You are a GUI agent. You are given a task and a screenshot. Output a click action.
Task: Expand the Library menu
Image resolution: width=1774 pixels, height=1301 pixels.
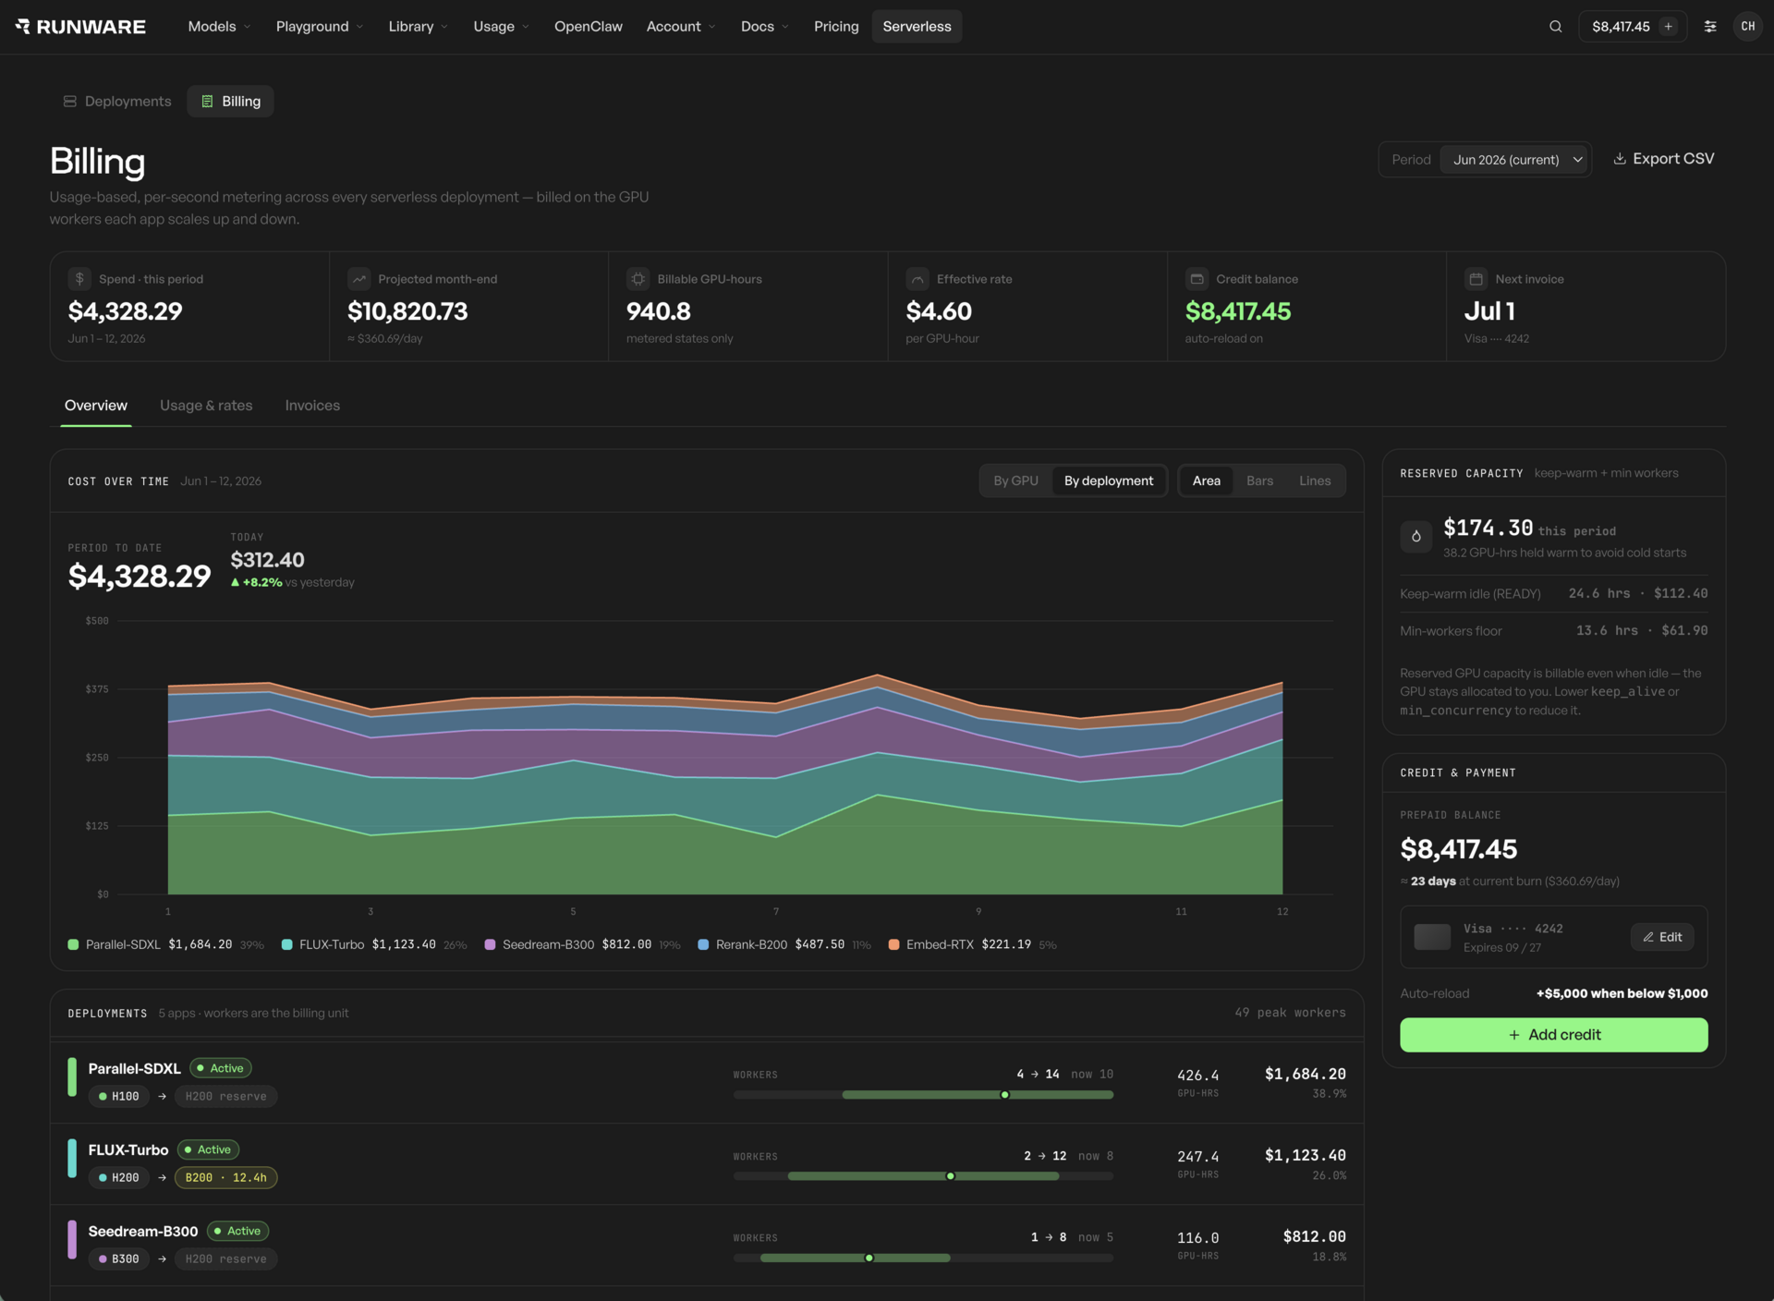418,27
